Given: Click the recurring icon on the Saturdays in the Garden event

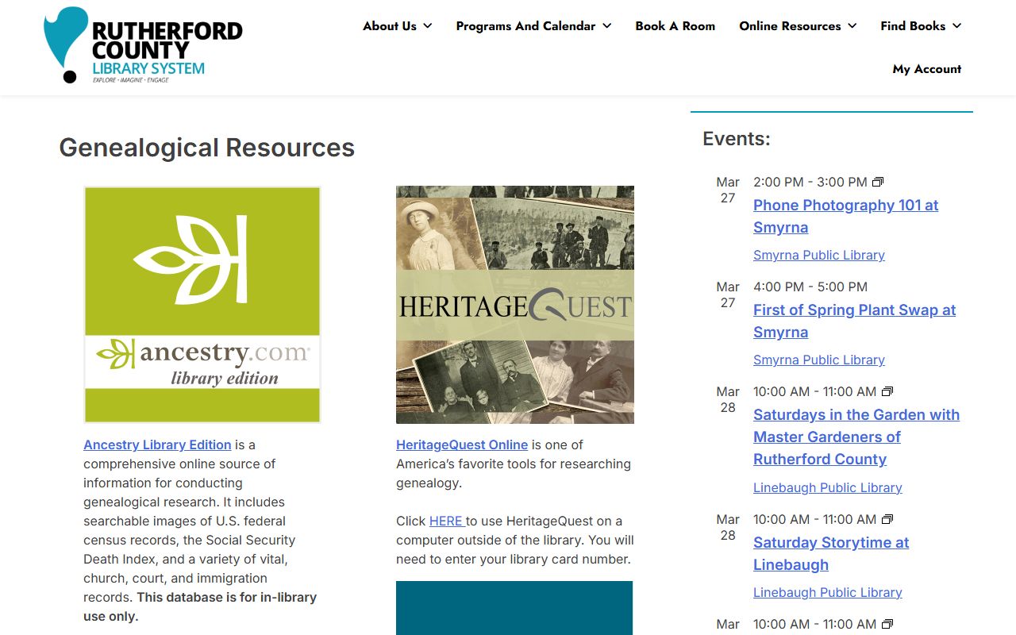Looking at the screenshot, I should 887,392.
